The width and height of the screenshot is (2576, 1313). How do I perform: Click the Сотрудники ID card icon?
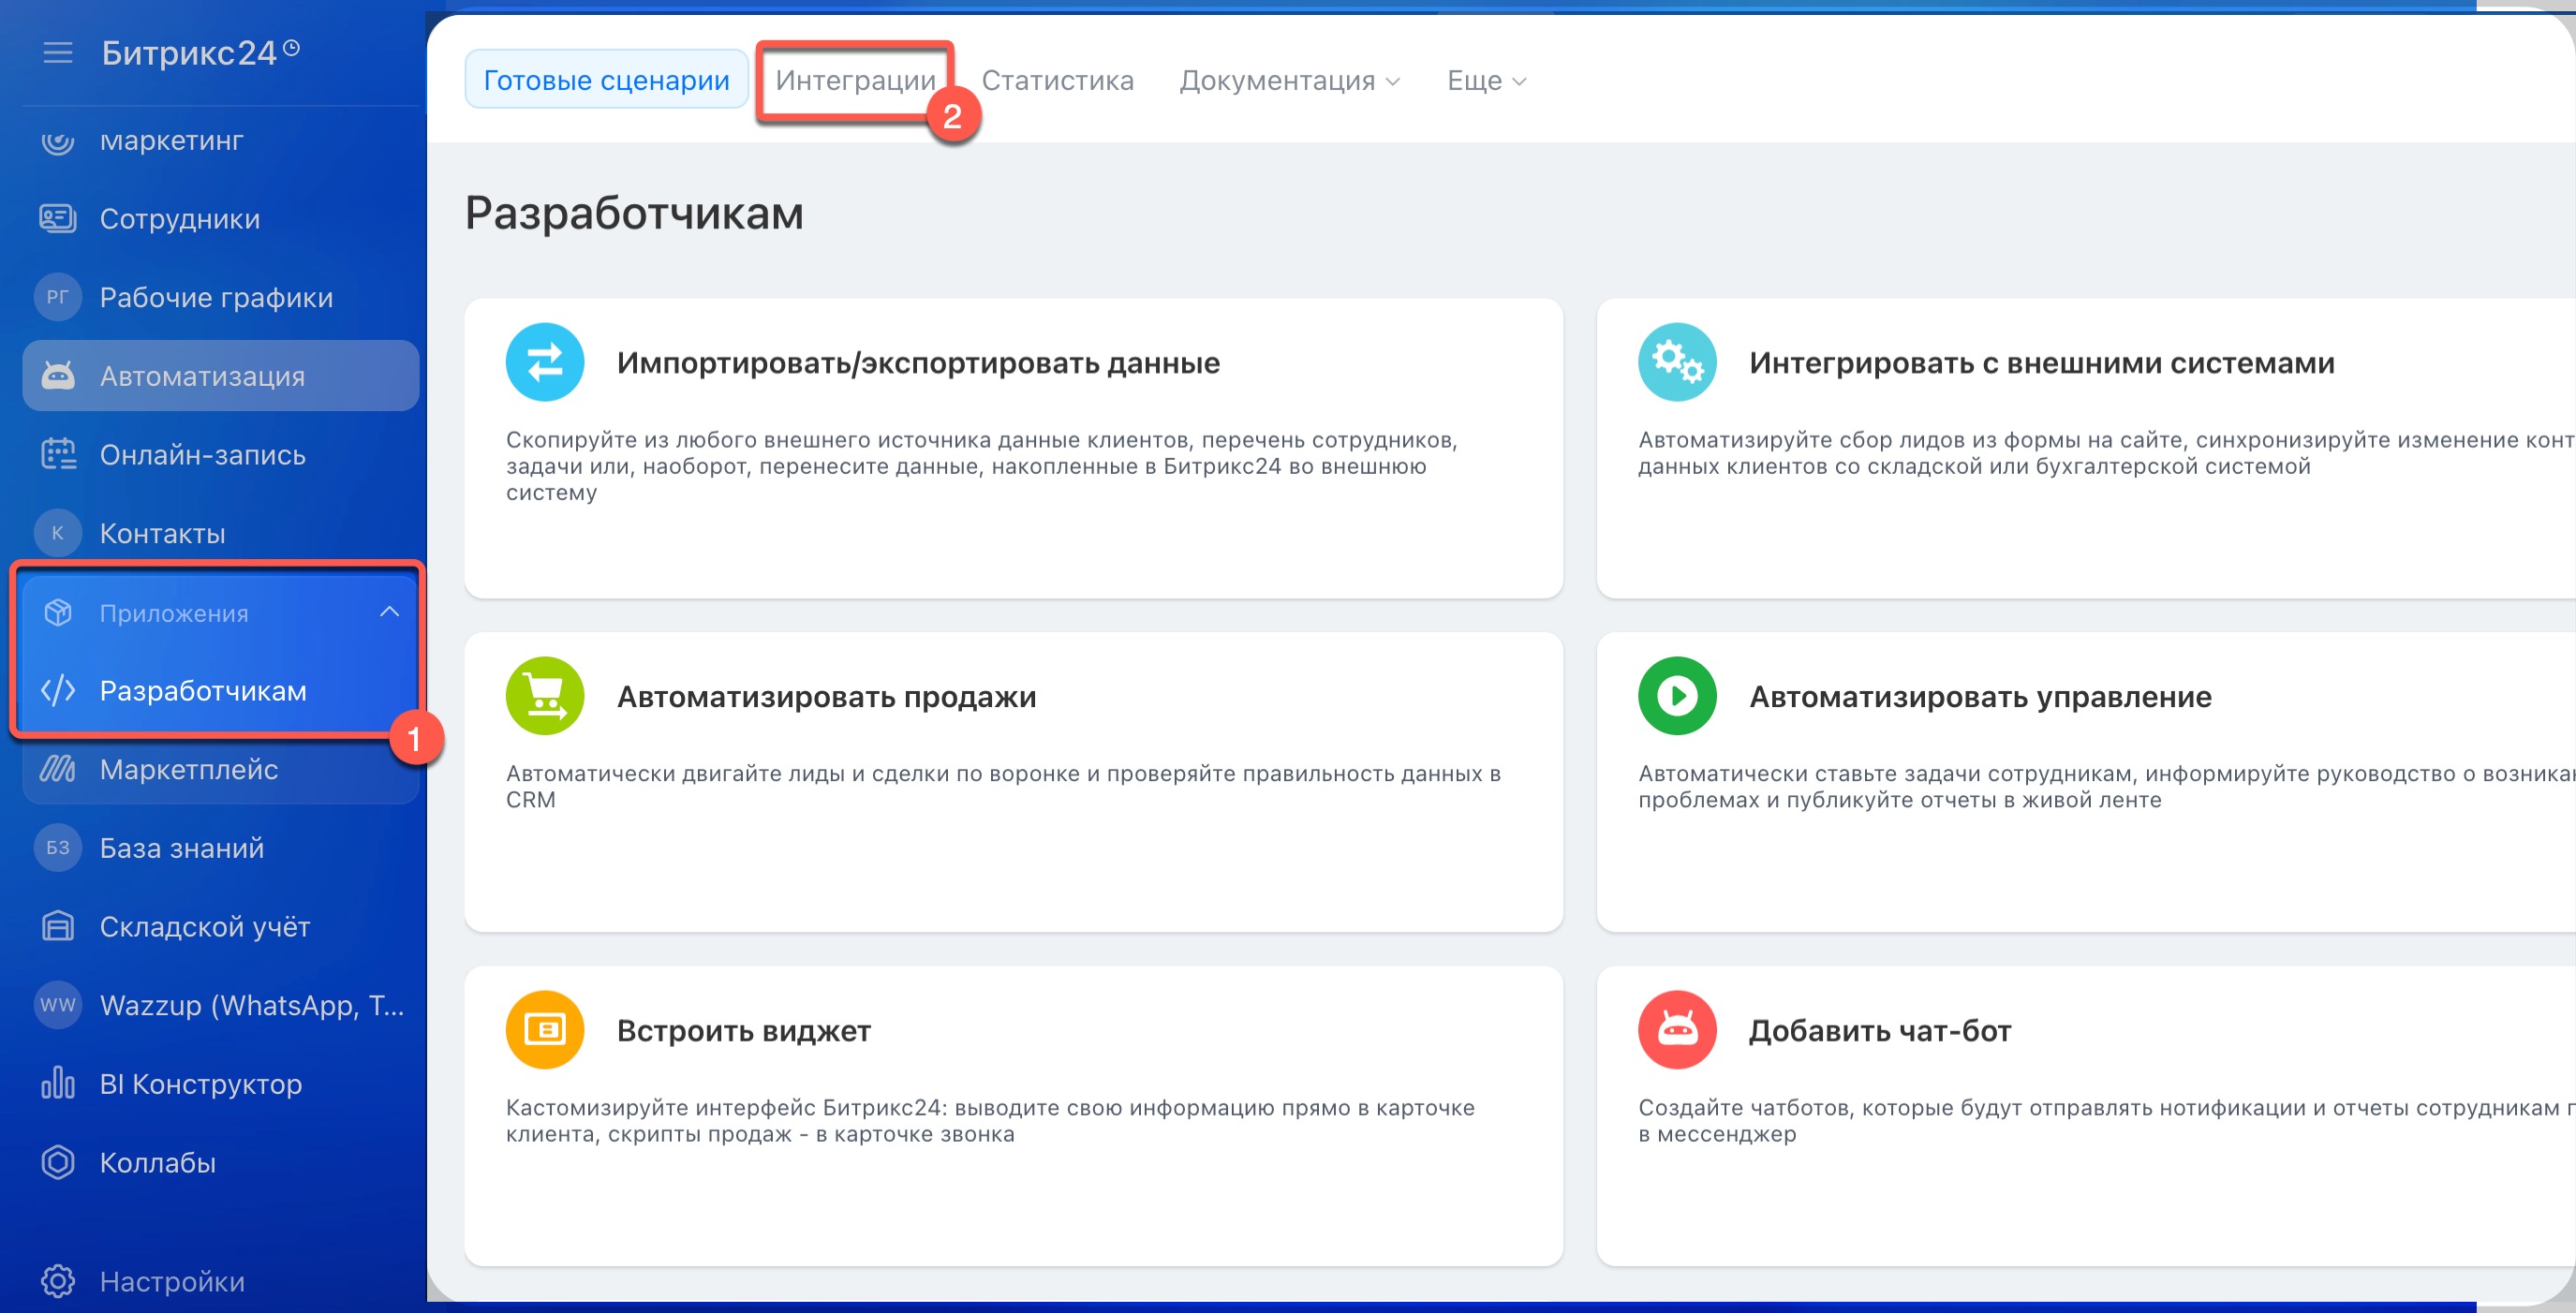pos(58,218)
